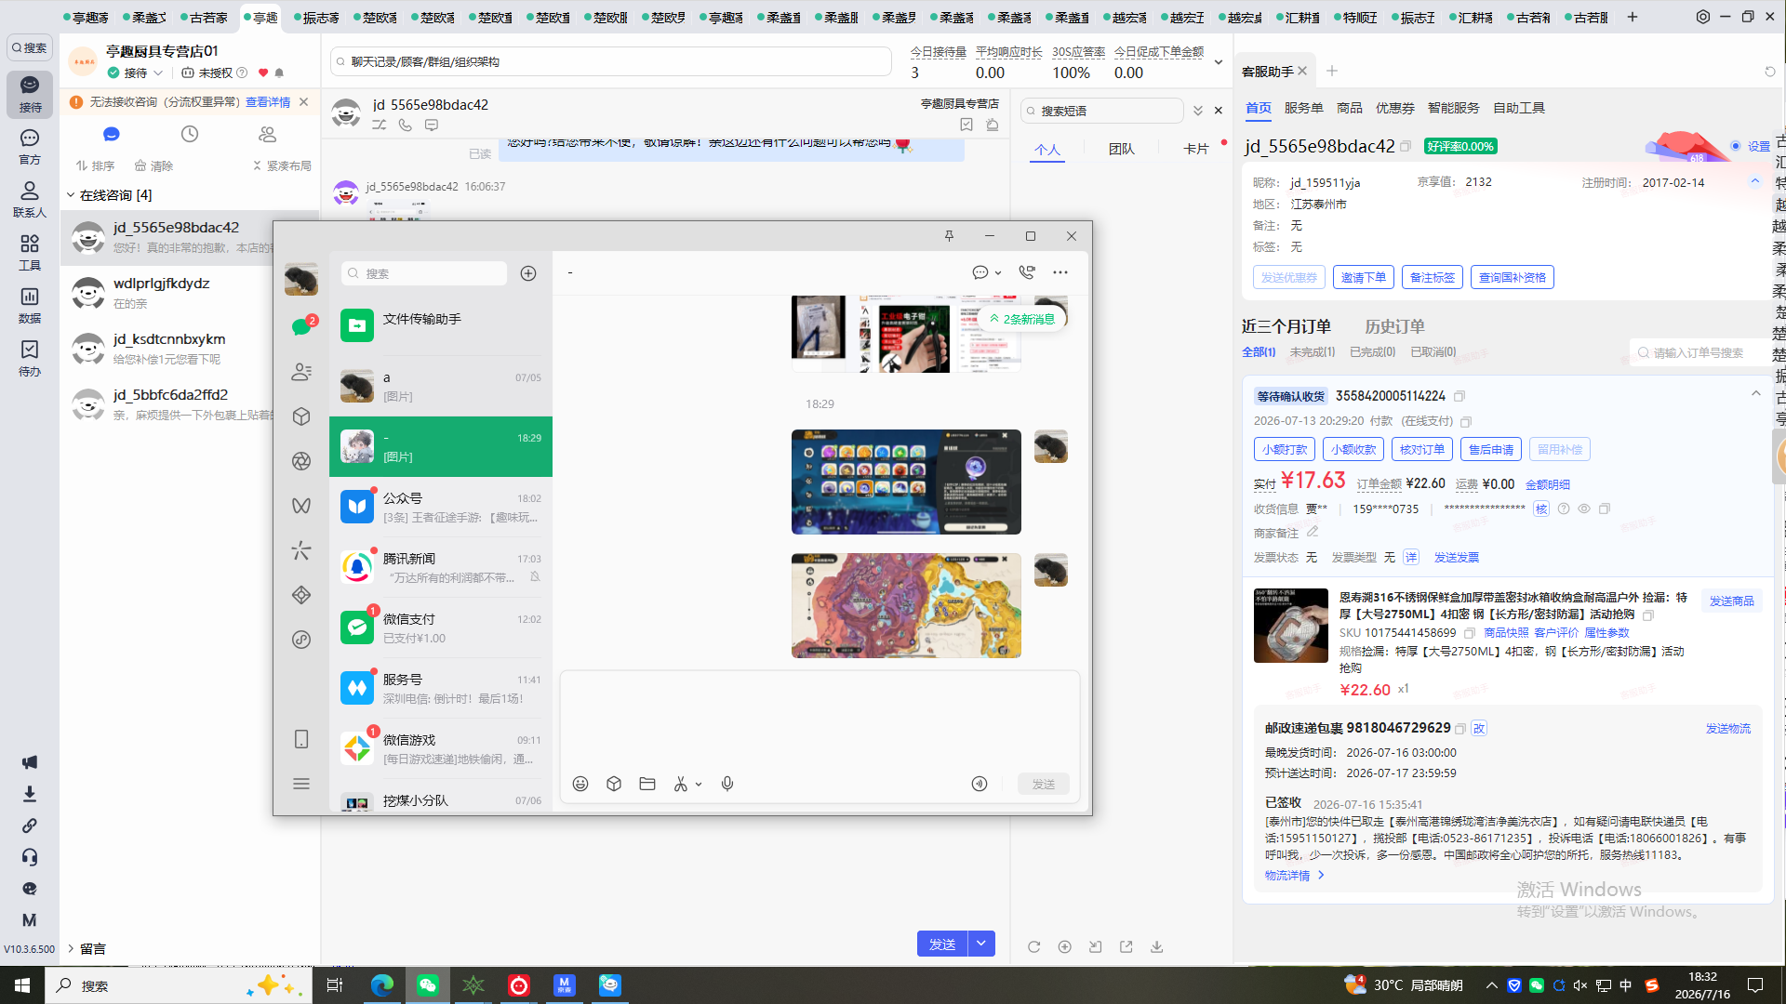Click the 小额打款 button

pyautogui.click(x=1284, y=449)
